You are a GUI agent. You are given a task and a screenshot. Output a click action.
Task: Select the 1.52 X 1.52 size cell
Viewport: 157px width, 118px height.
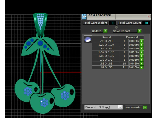click(106, 52)
